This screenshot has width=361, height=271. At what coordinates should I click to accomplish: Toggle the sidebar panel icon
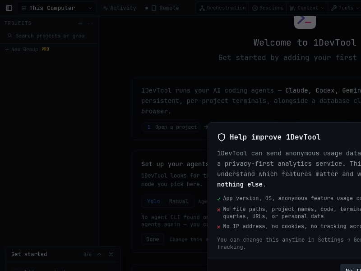point(9,8)
